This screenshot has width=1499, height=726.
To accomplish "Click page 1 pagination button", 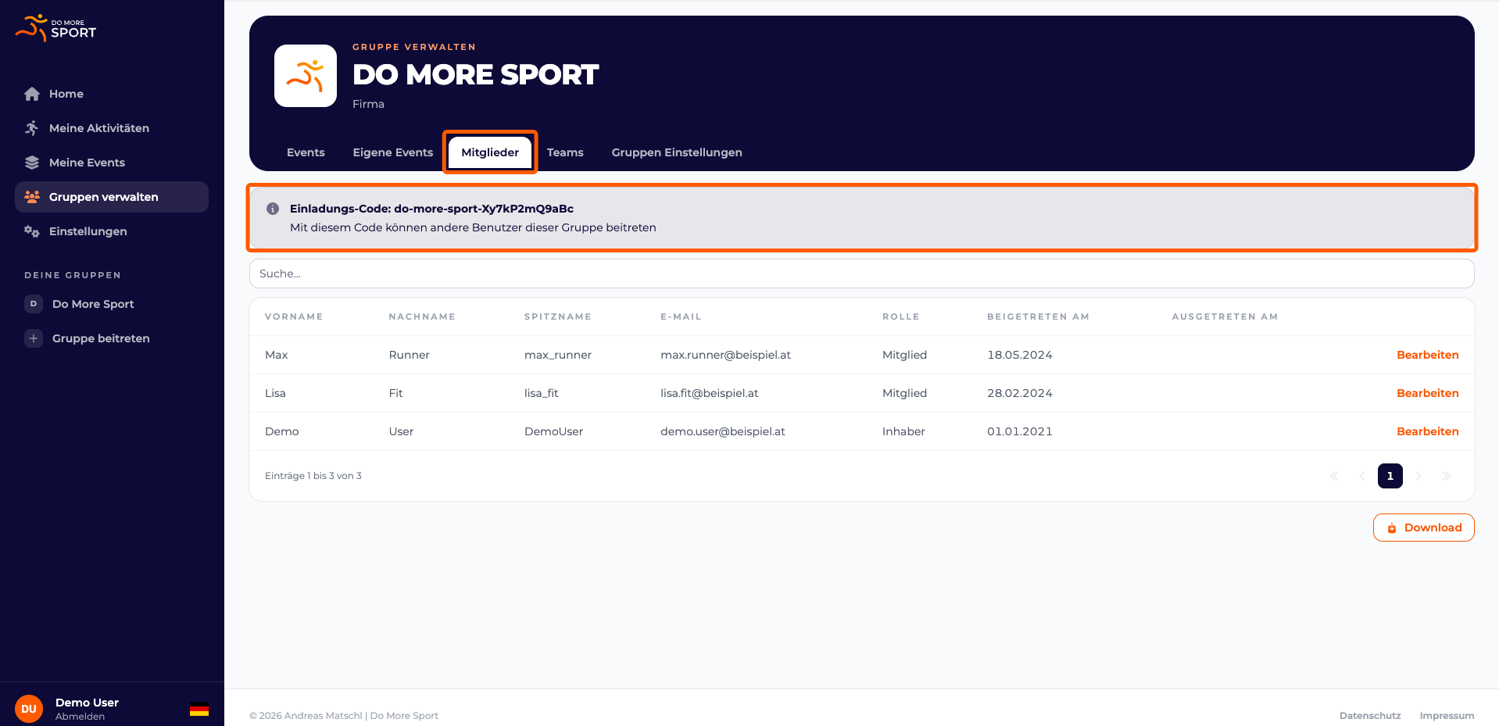I will tap(1390, 476).
